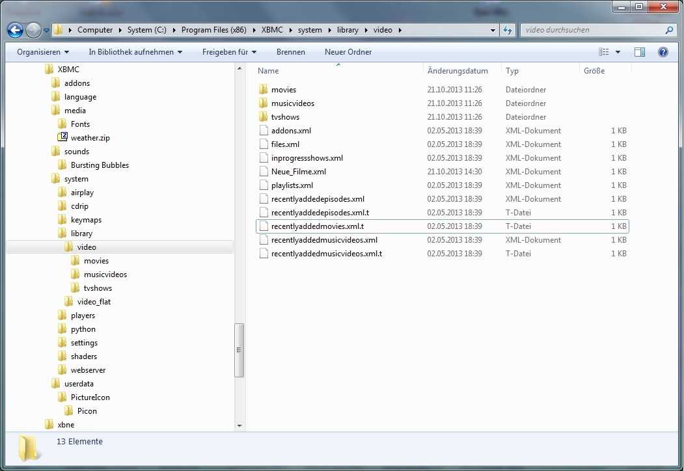Open 'In Bibliothek aufnehmen' menu
This screenshot has height=471, width=684.
(x=135, y=52)
